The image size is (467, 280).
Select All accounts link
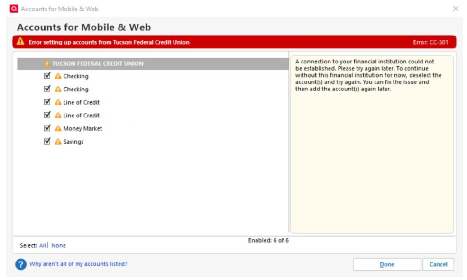point(43,245)
